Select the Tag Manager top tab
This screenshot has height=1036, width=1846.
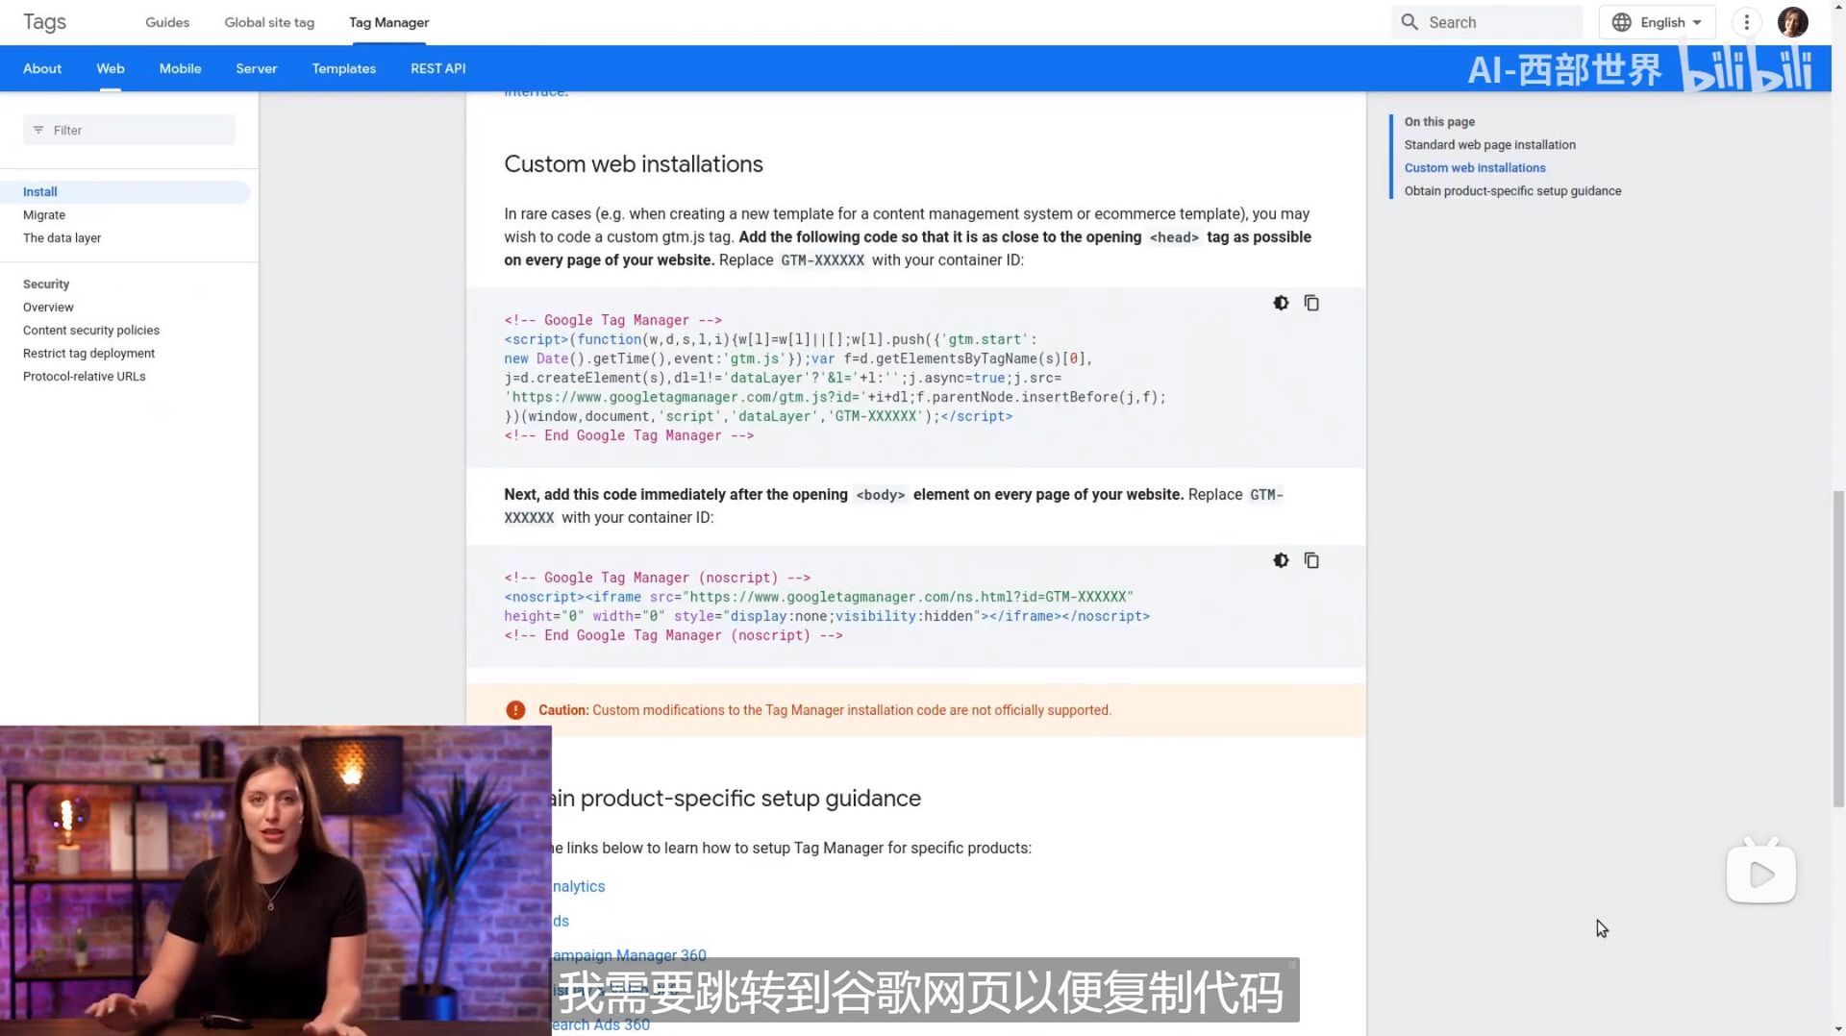coord(389,22)
